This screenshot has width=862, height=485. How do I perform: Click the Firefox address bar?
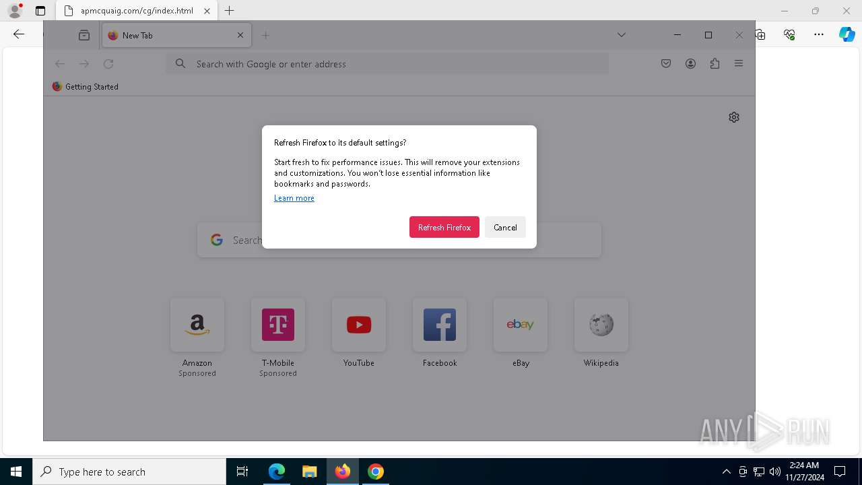tap(387, 64)
